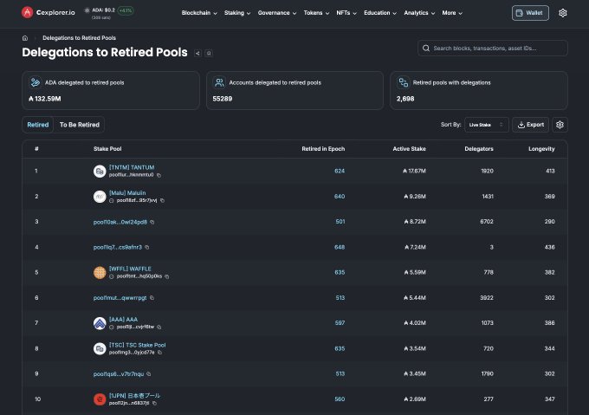Viewport: 589px width, 415px height.
Task: Click the Accounts delegated card icon
Action: [219, 82]
